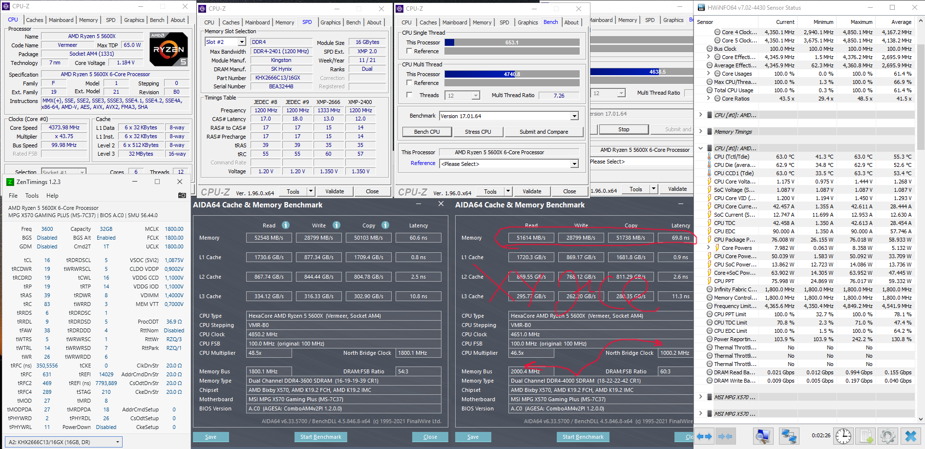925x449 pixels.
Task: Open Tools menu in ZenTimings
Action: click(x=32, y=196)
